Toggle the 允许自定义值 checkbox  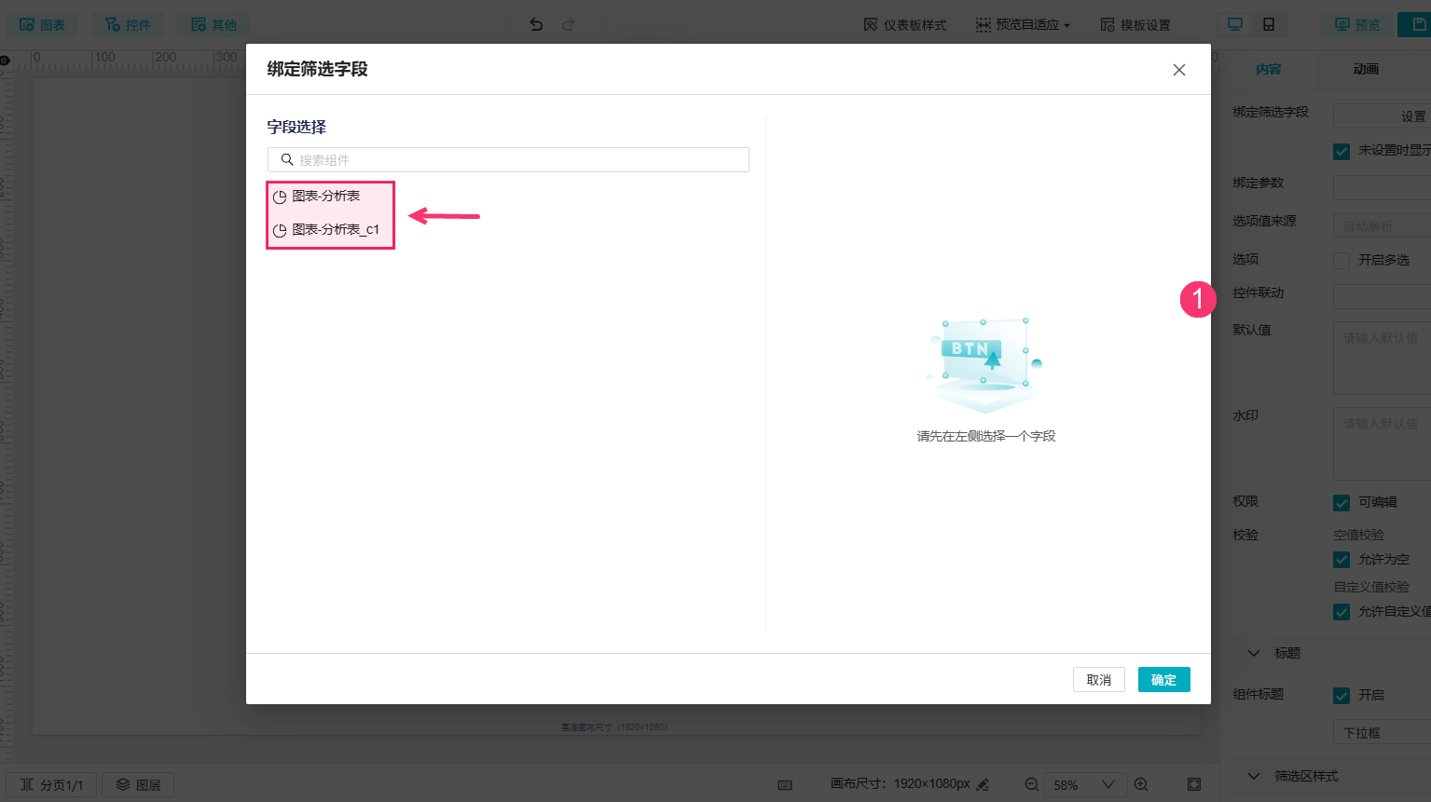click(x=1342, y=612)
